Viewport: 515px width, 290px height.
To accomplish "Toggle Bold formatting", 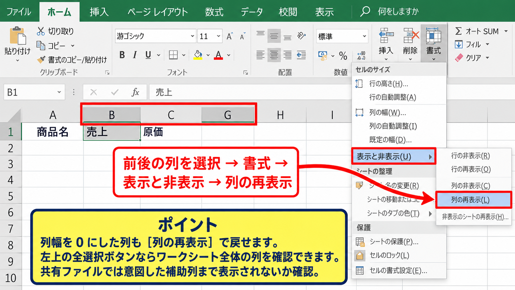I will (122, 55).
